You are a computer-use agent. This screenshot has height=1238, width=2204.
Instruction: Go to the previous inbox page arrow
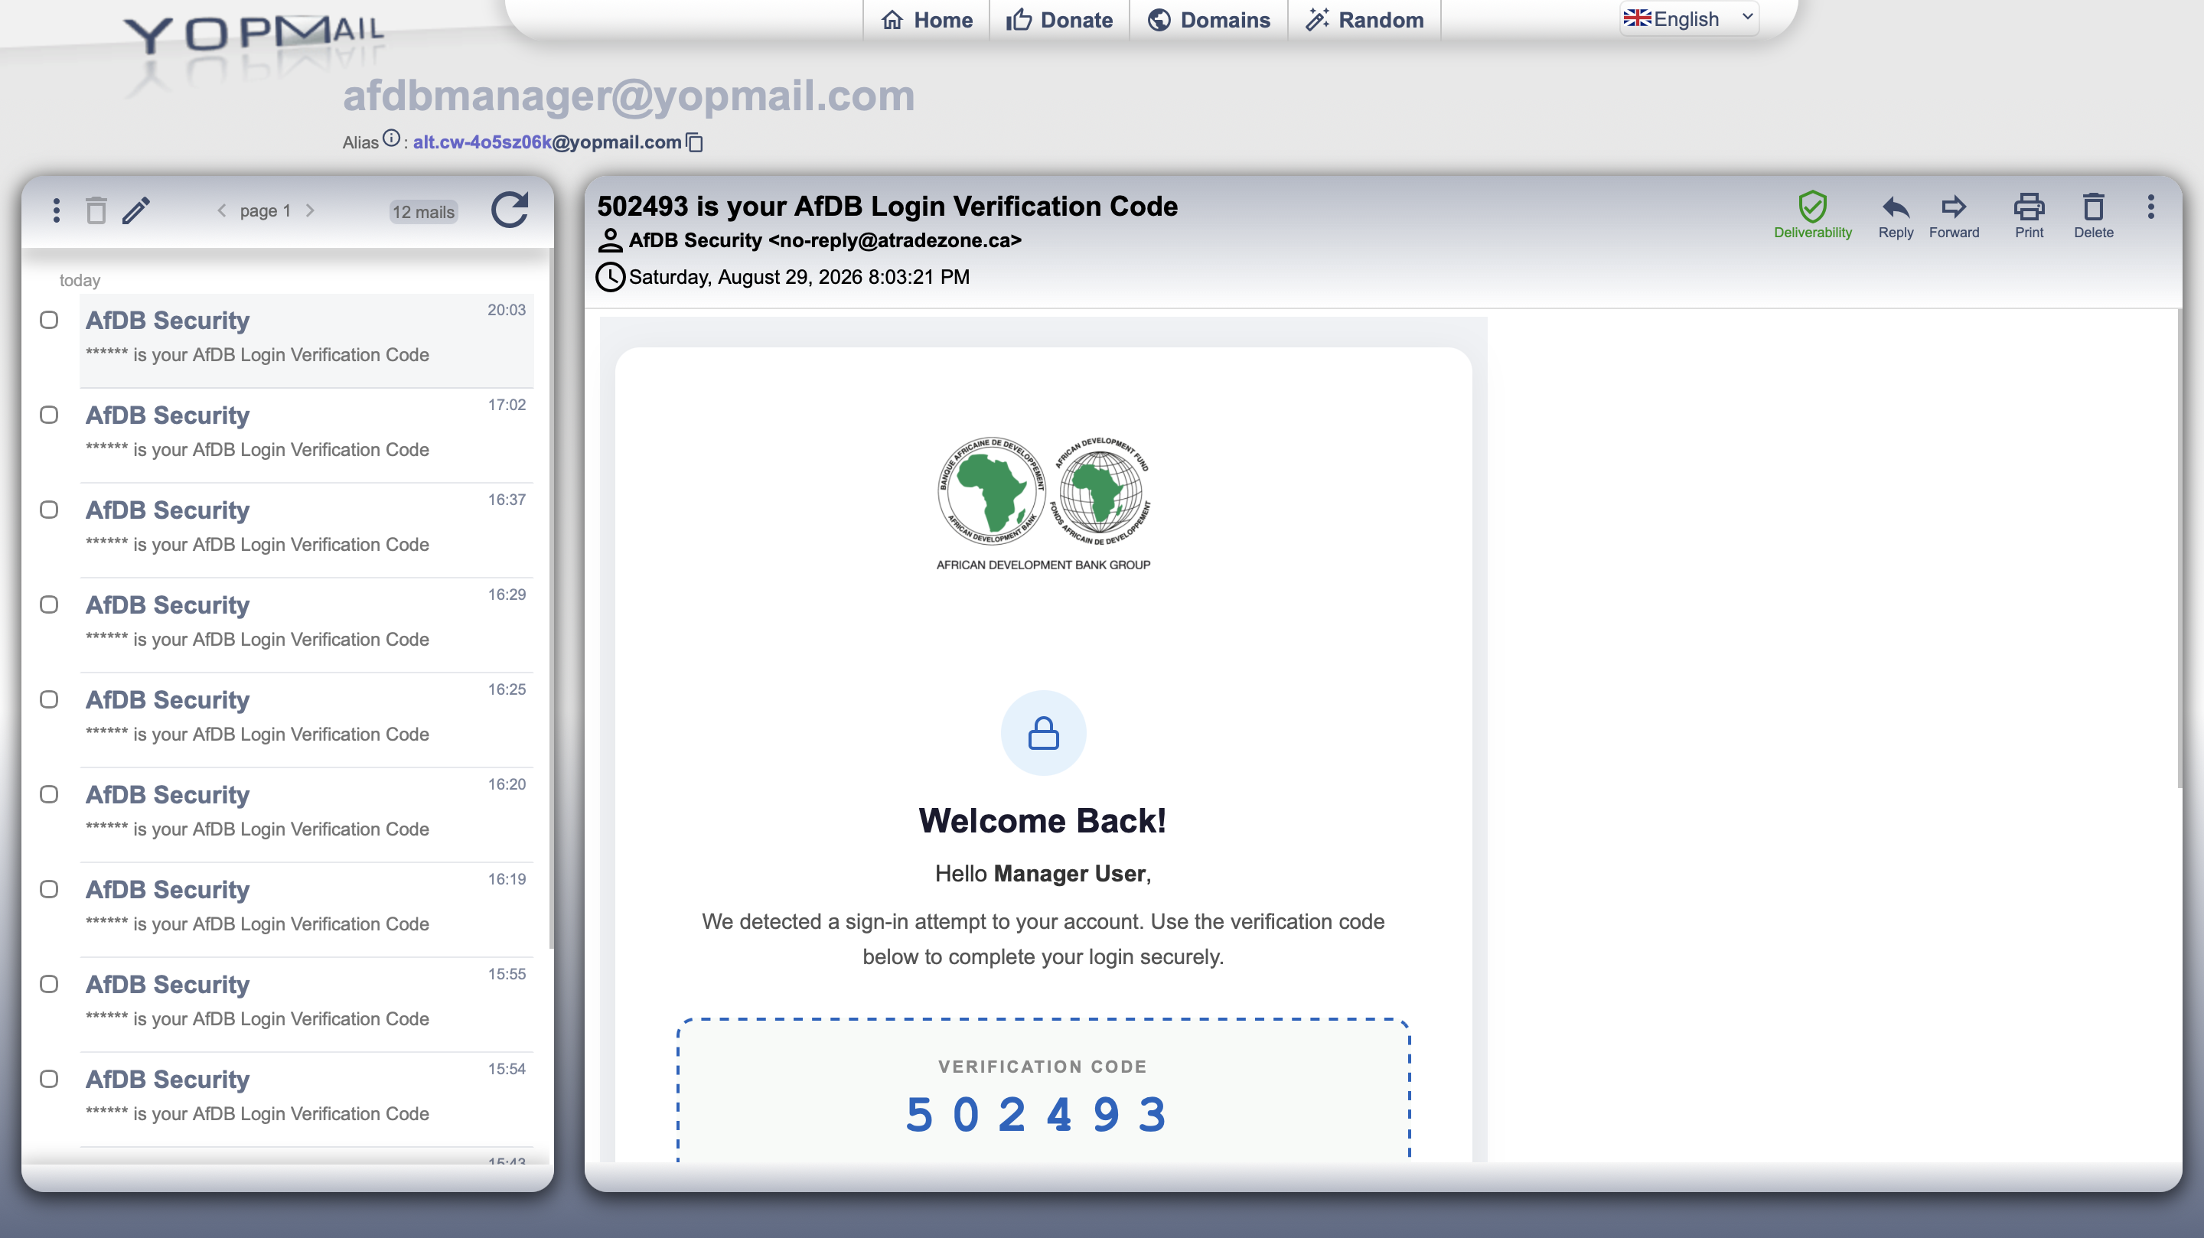(222, 210)
